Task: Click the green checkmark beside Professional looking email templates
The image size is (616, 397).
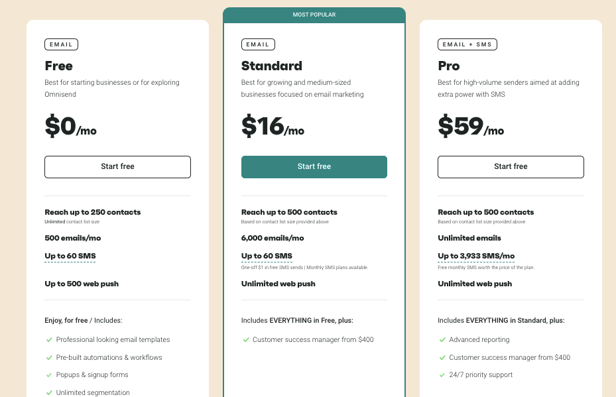Action: (49, 339)
